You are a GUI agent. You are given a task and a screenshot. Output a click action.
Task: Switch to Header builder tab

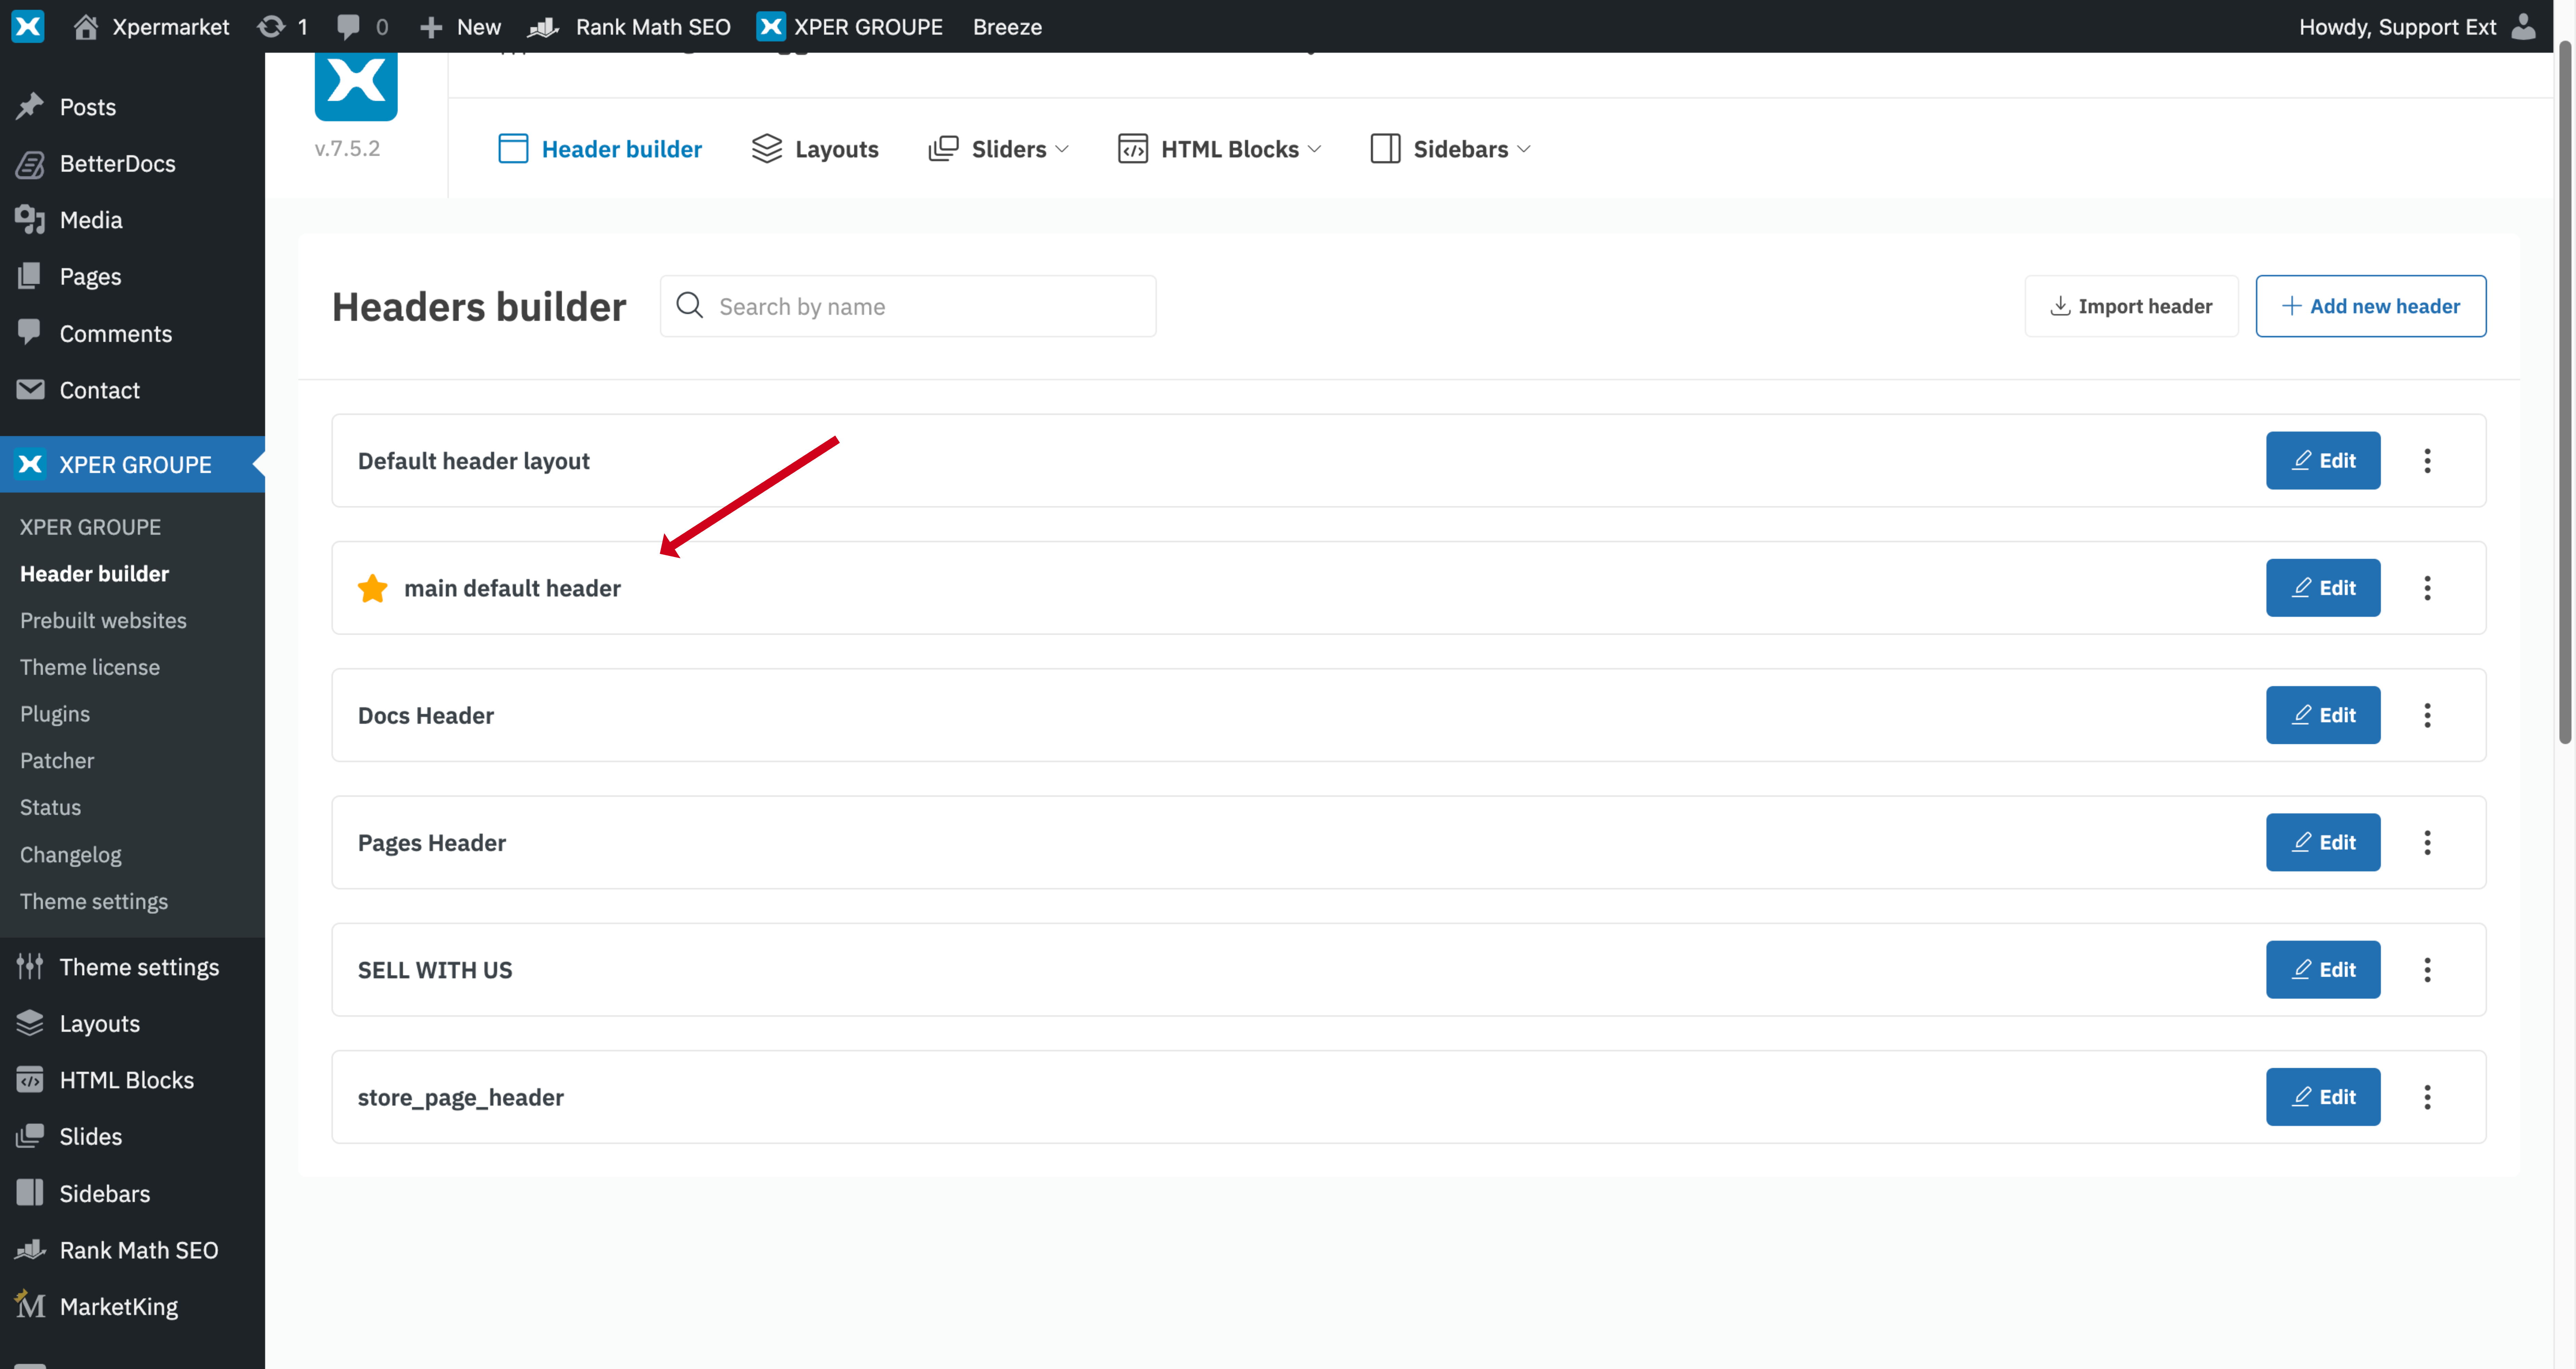[600, 149]
